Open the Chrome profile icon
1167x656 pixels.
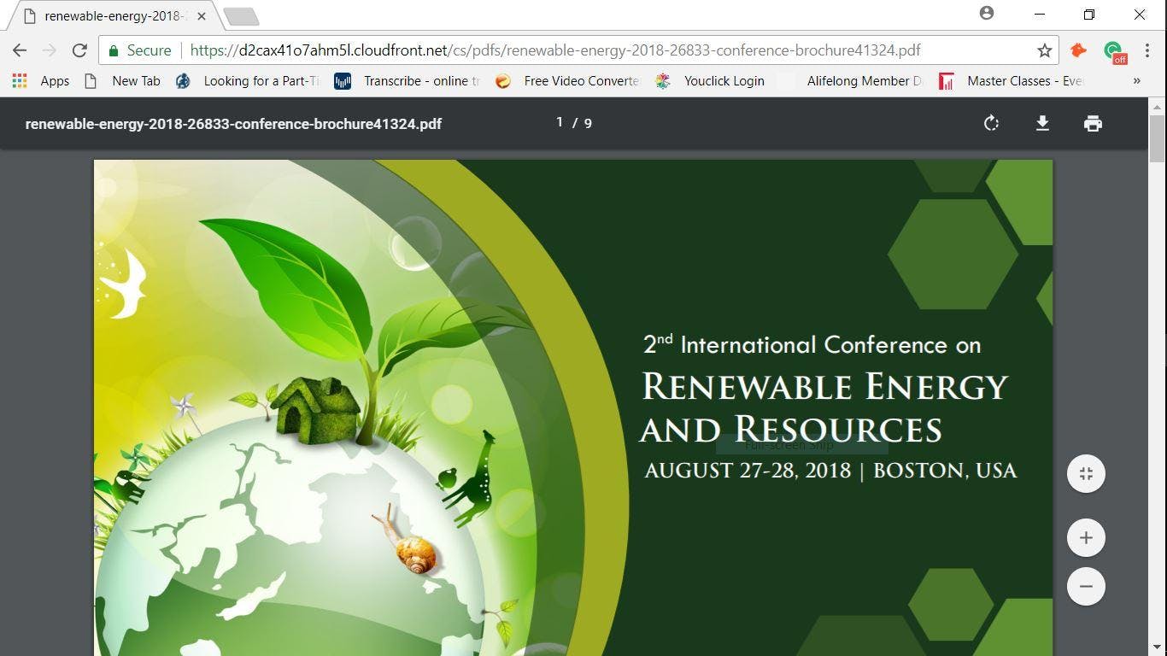[x=987, y=13]
